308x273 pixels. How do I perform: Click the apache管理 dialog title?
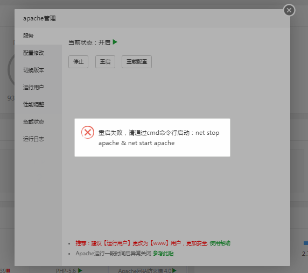(x=39, y=18)
